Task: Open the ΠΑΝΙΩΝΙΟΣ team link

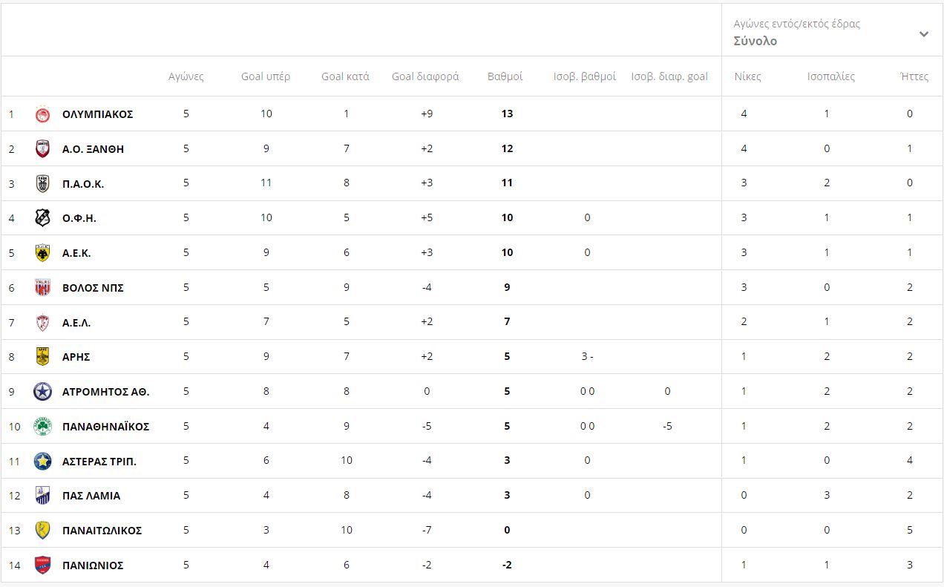Action: 93,565
